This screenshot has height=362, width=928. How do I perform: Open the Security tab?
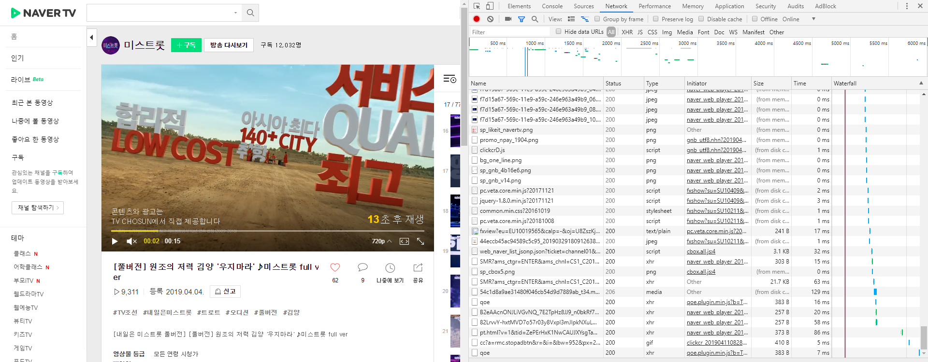pos(766,6)
